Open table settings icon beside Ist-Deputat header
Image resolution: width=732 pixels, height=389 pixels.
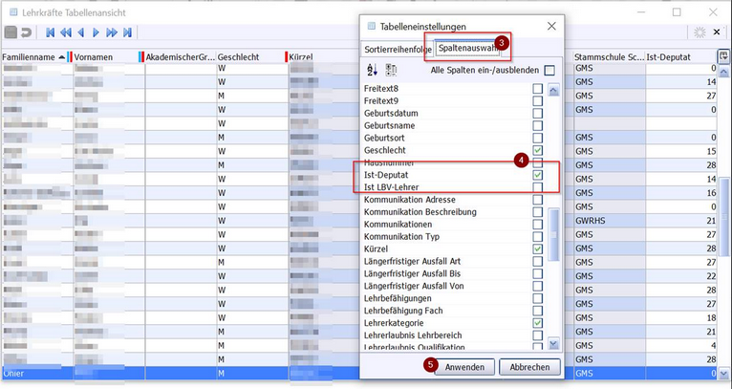coord(723,56)
